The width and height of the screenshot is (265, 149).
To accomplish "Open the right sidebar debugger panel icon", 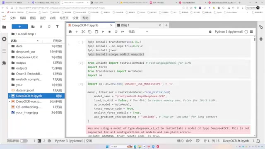I will click(261, 39).
